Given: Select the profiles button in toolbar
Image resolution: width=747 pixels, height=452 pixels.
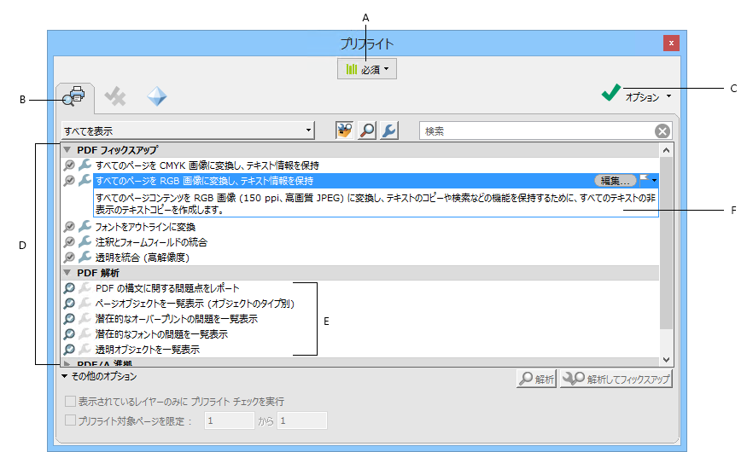Looking at the screenshot, I should point(344,130).
